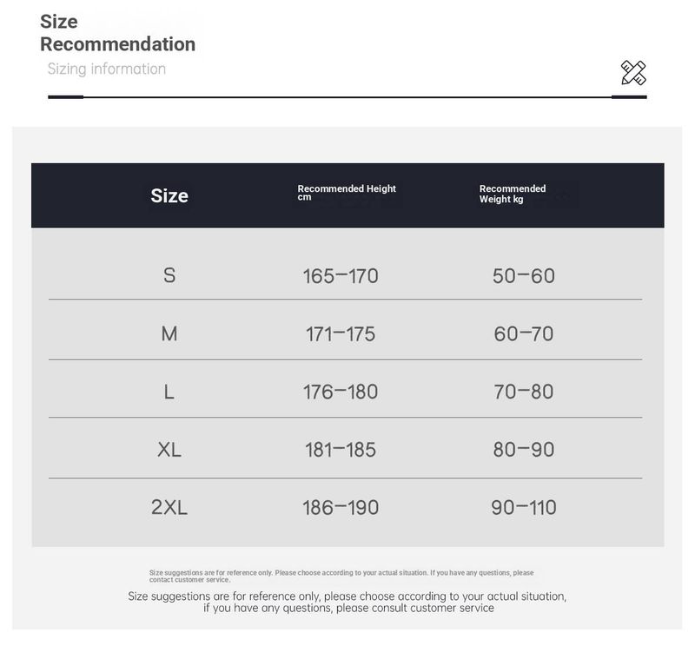This screenshot has width=695, height=659.
Task: Click the XL size label
Action: click(x=169, y=450)
